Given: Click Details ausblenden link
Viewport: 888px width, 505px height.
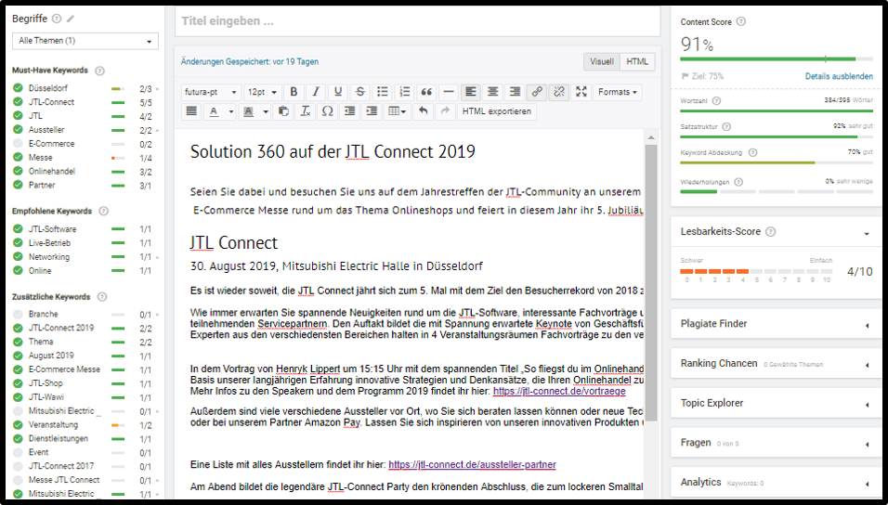Looking at the screenshot, I should click(839, 76).
